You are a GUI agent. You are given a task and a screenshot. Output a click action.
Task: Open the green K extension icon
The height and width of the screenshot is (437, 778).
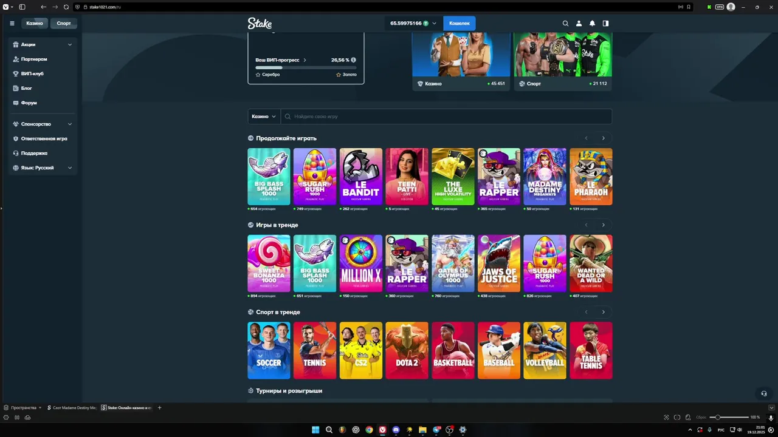(709, 7)
